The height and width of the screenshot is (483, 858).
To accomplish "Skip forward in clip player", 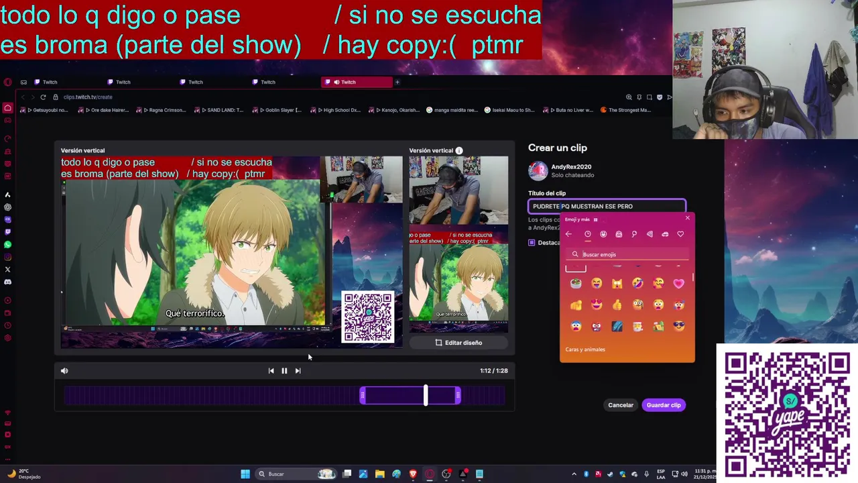I will [x=298, y=370].
